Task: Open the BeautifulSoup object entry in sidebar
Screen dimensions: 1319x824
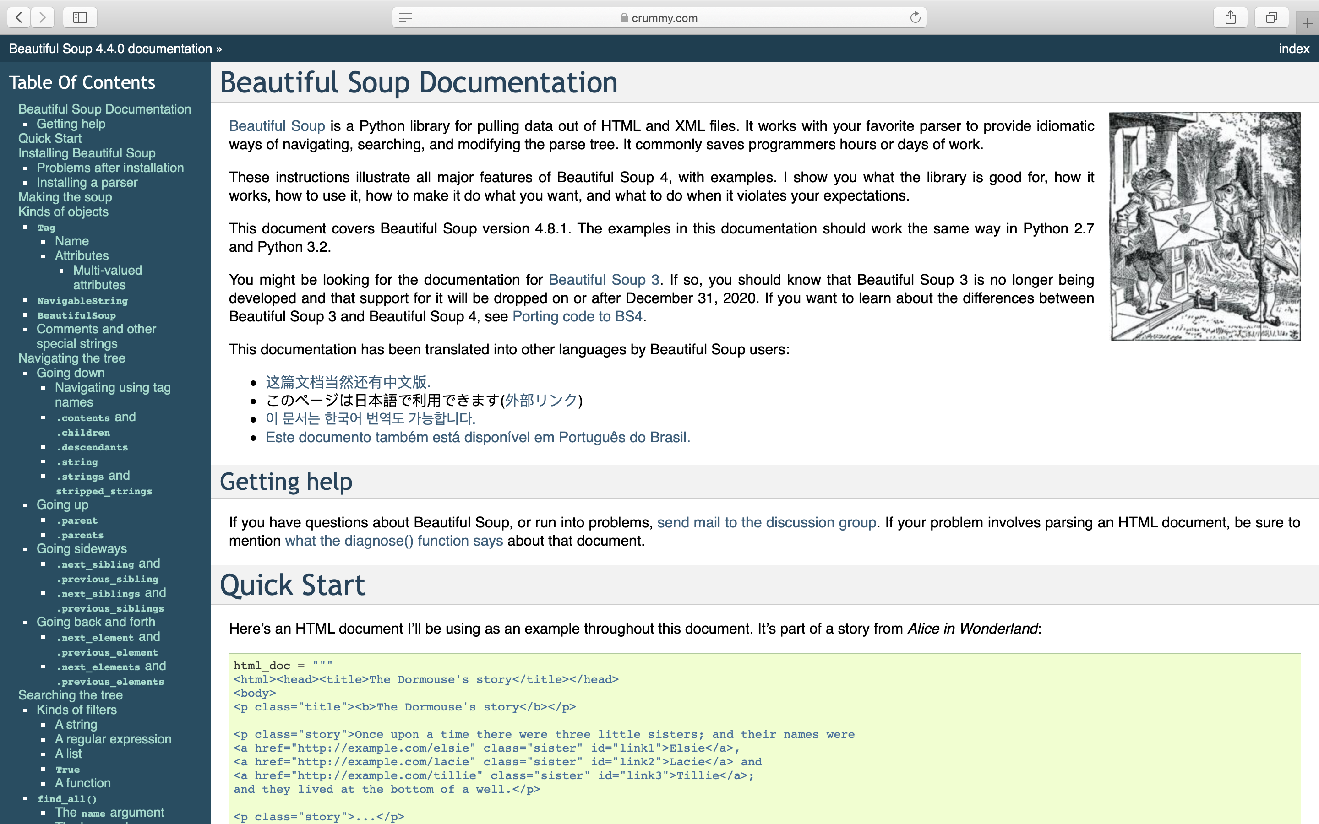Action: coord(76,315)
